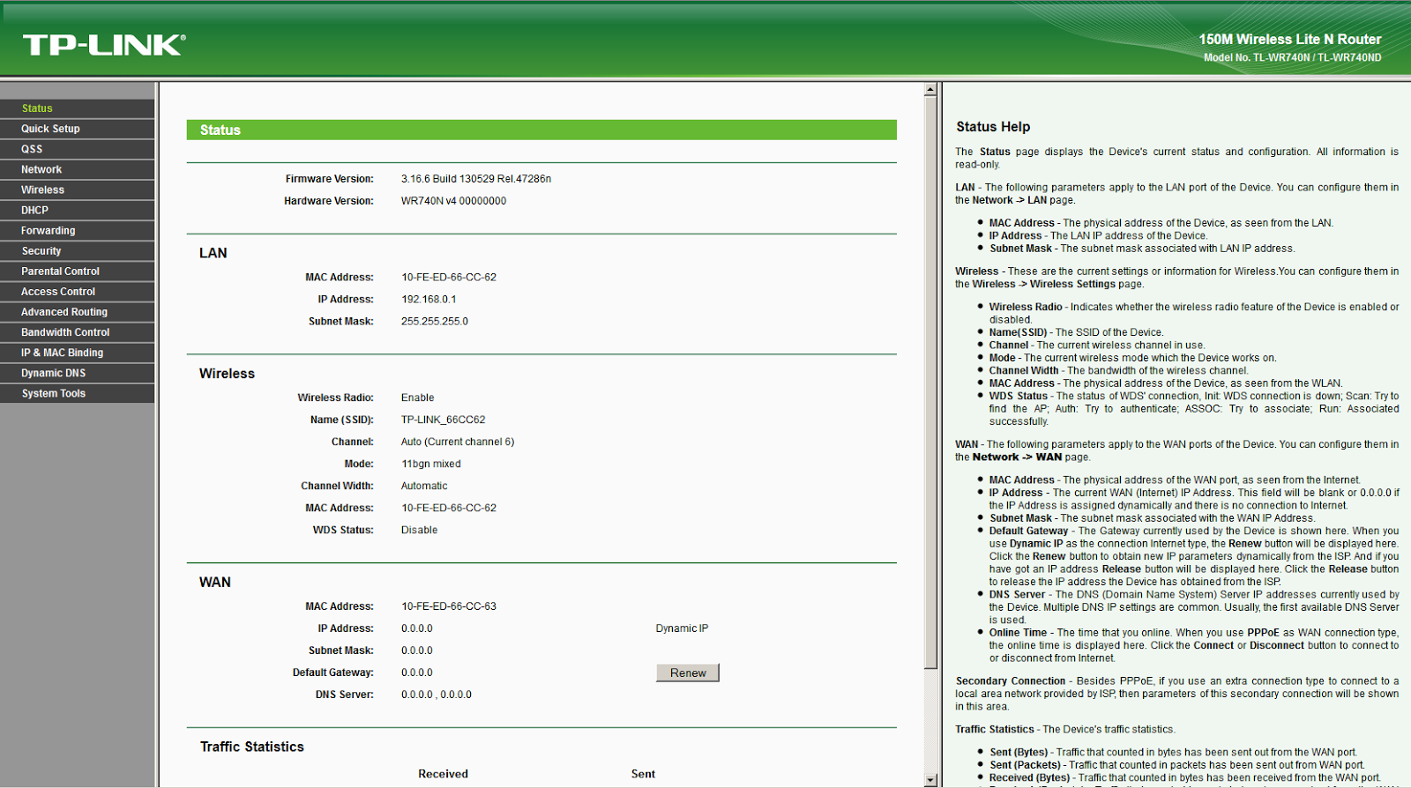Click the Wireless section heading in the status pane

[x=227, y=374]
